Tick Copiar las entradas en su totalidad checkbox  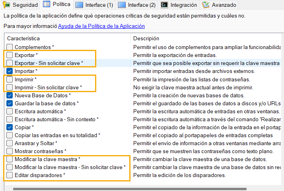click(10, 135)
